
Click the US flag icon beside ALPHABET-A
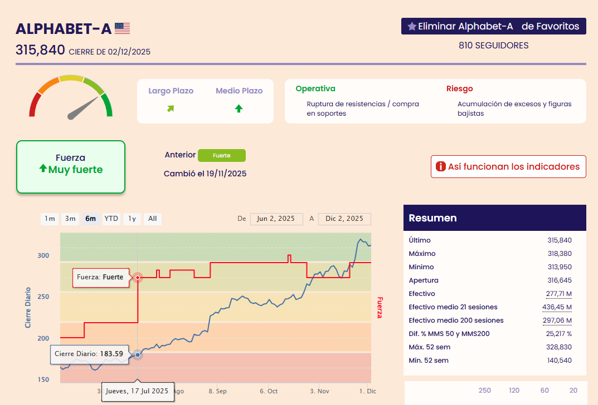(123, 28)
